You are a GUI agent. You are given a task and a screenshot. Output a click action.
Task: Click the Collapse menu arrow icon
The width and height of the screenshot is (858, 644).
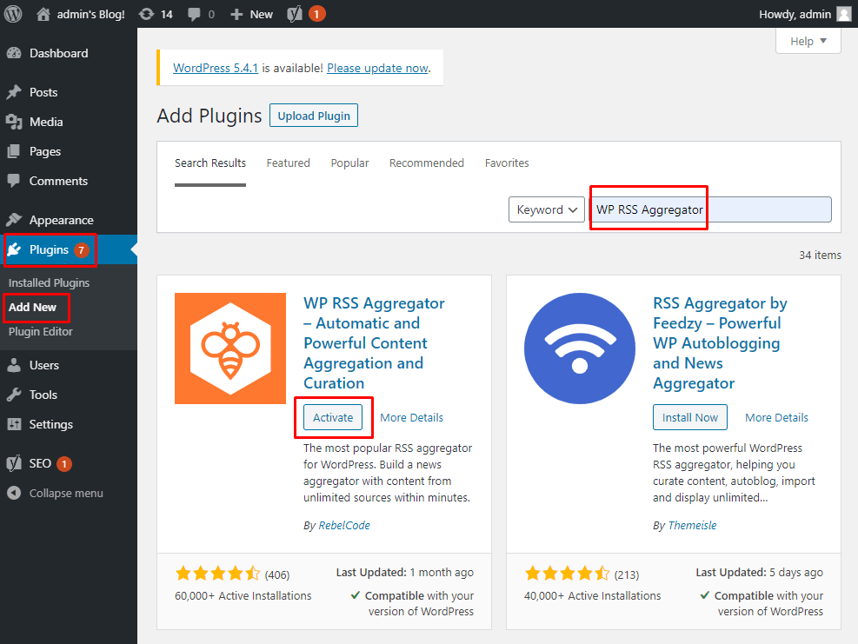pyautogui.click(x=14, y=493)
